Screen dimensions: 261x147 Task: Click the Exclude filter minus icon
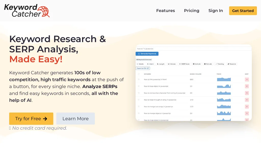(205, 64)
